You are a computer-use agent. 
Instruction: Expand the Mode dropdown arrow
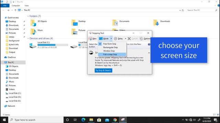pos(111,39)
